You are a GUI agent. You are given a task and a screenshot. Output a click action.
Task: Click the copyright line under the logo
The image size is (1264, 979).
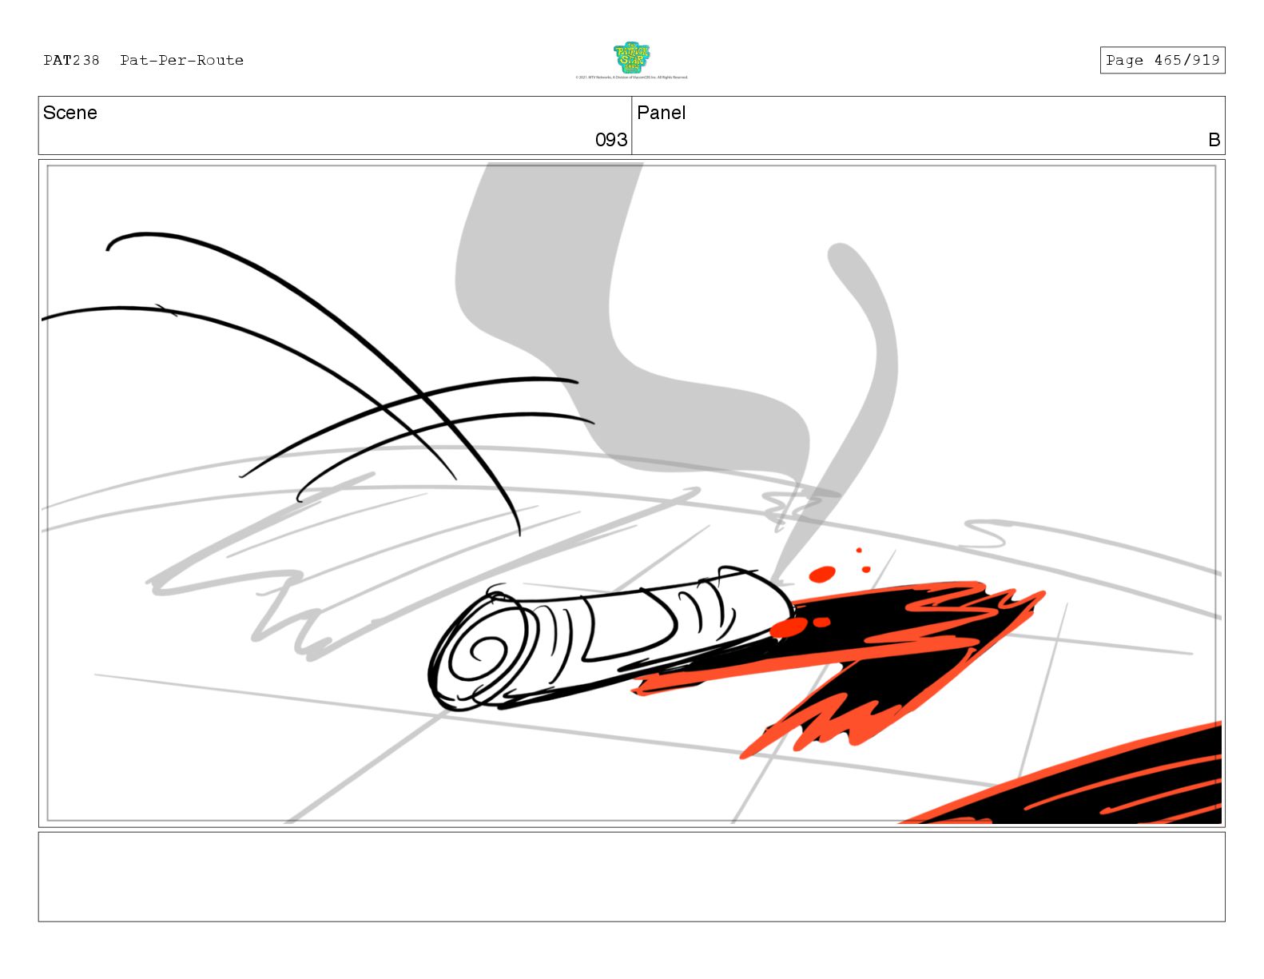(x=632, y=78)
